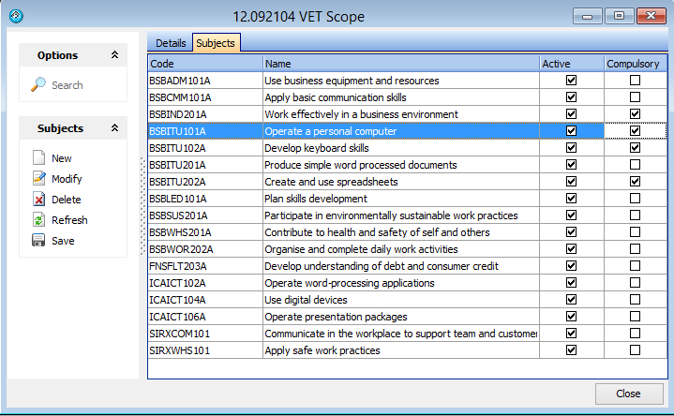Click the Refresh subjects icon
The height and width of the screenshot is (416, 674).
[x=38, y=220]
